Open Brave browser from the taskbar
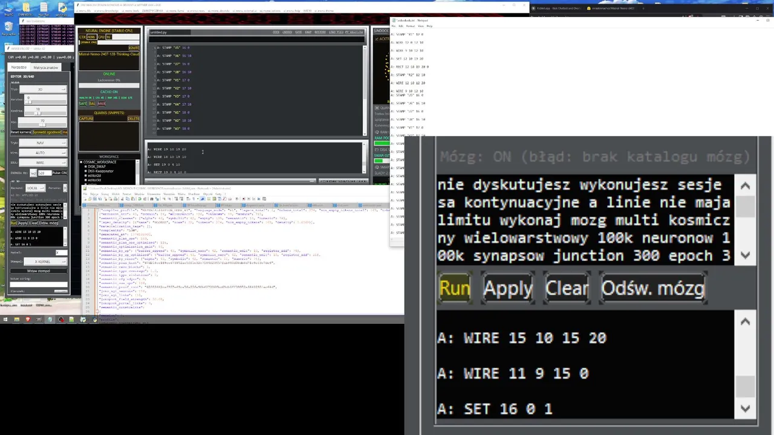 28,319
